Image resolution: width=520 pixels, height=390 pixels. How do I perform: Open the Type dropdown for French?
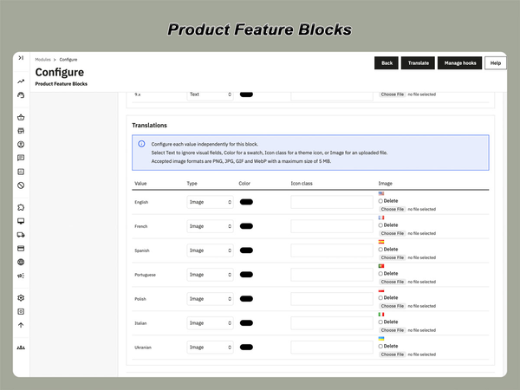pyautogui.click(x=210, y=226)
